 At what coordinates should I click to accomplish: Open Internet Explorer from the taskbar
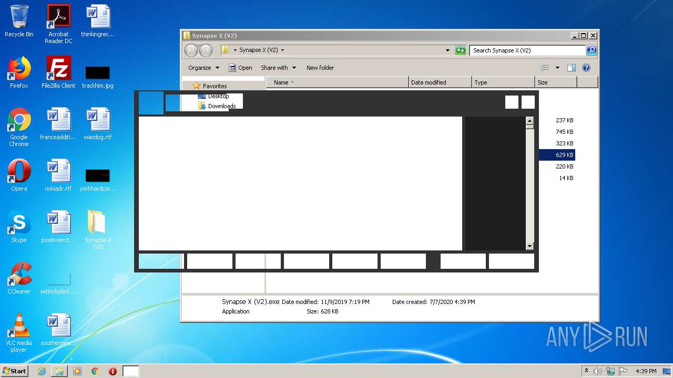coord(42,371)
